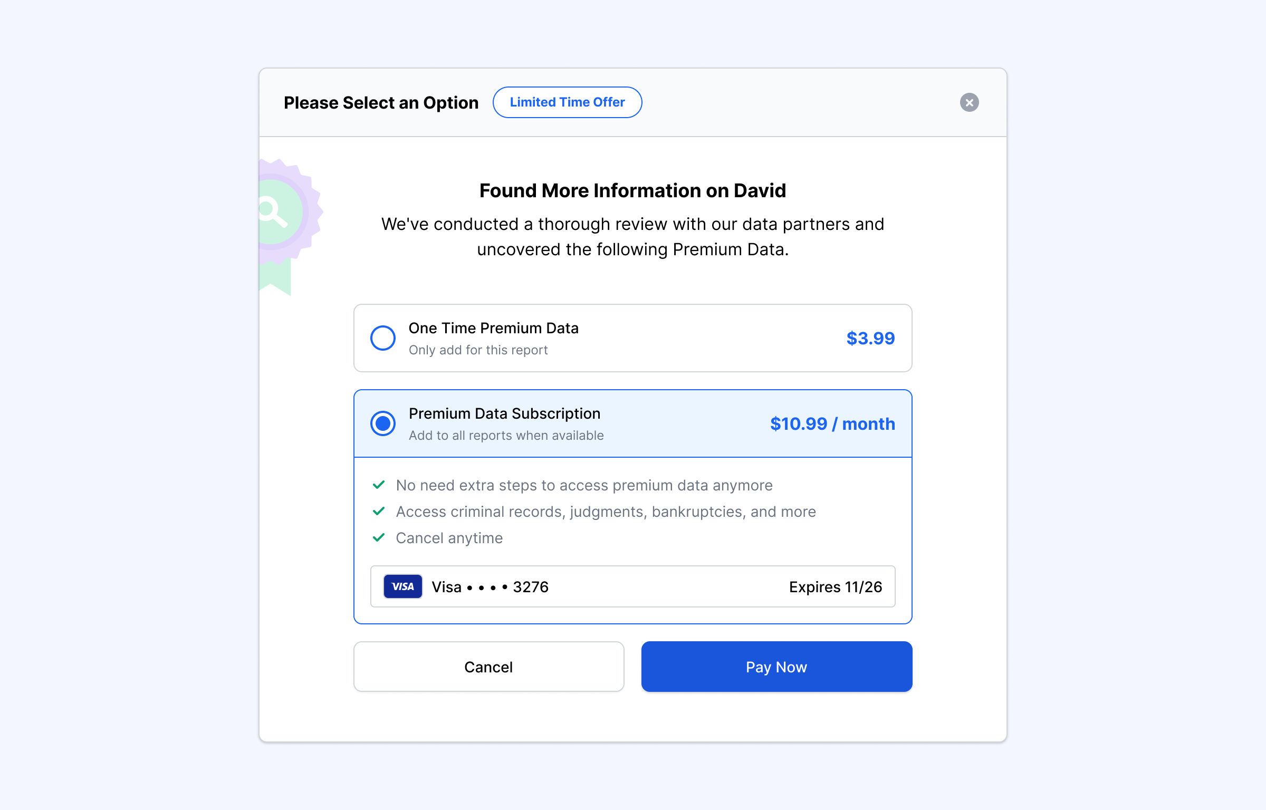1266x810 pixels.
Task: Click the Found More Information on David heading
Action: (x=632, y=190)
